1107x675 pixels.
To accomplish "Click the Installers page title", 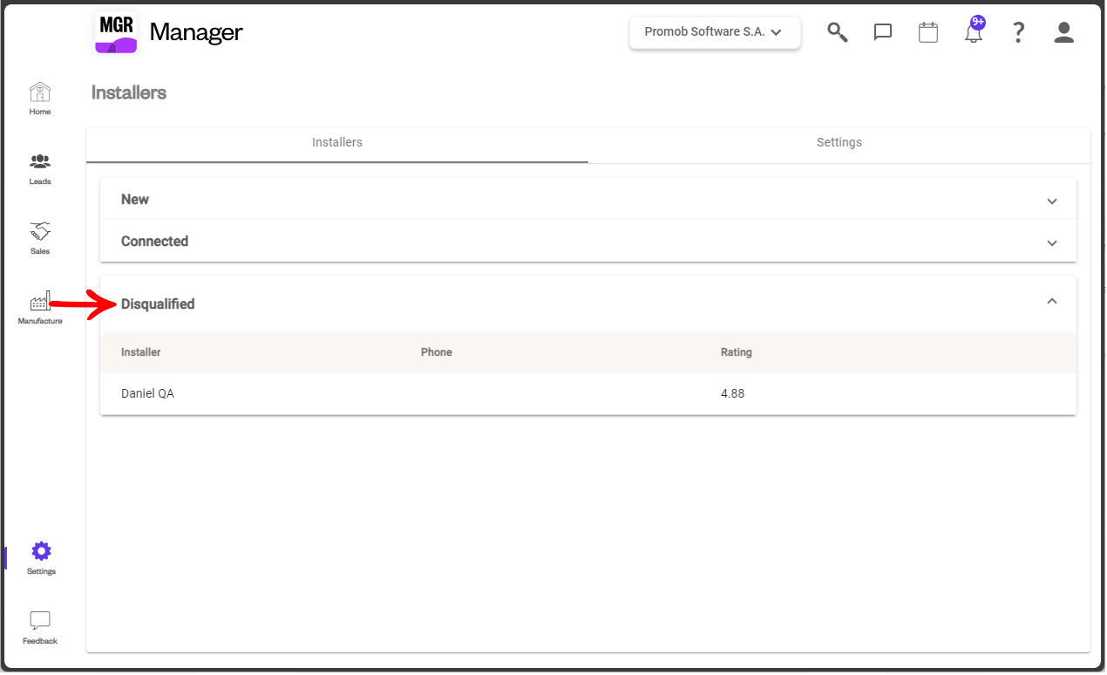I will (129, 92).
